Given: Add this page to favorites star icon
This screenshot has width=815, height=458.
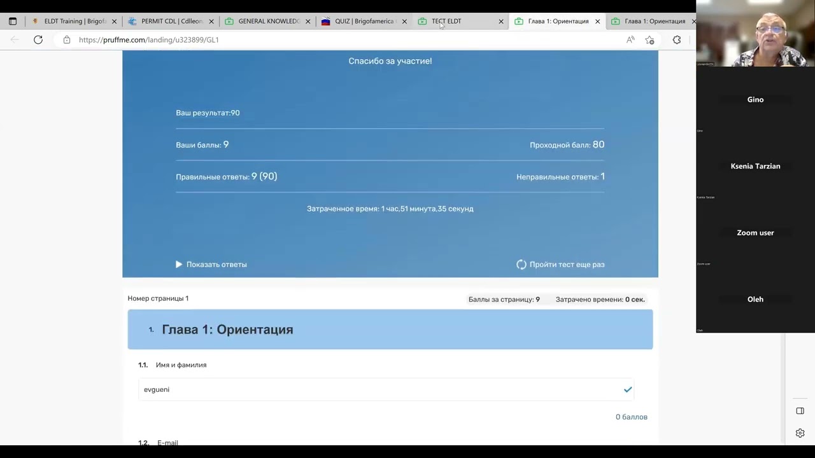Looking at the screenshot, I should point(649,39).
